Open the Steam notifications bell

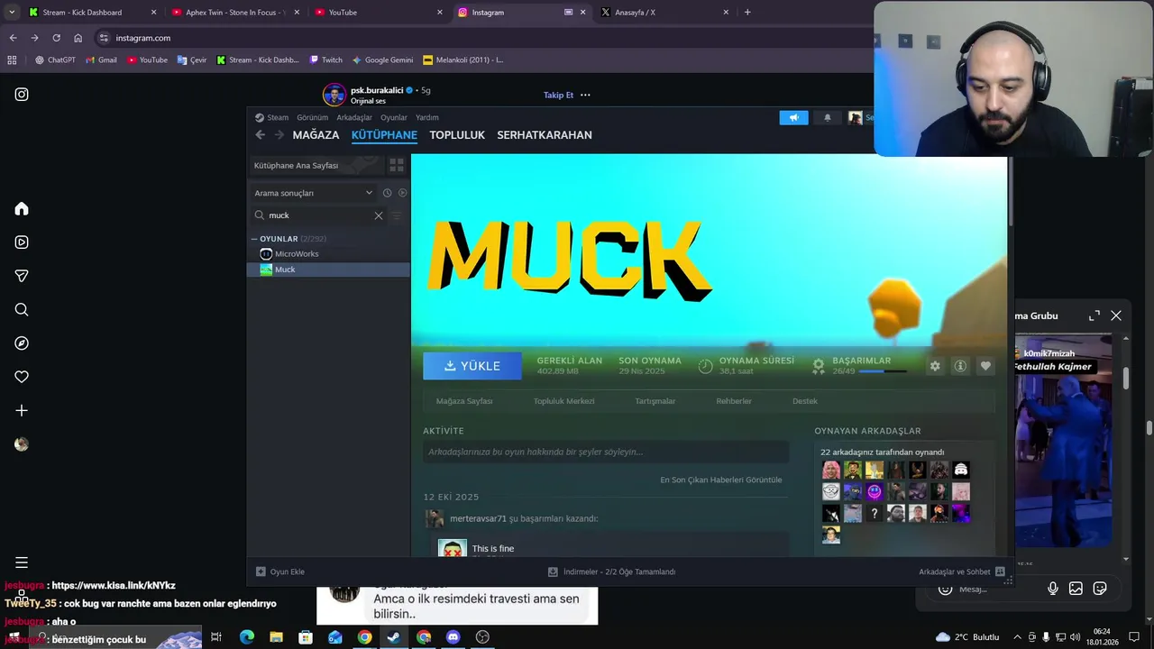point(828,117)
